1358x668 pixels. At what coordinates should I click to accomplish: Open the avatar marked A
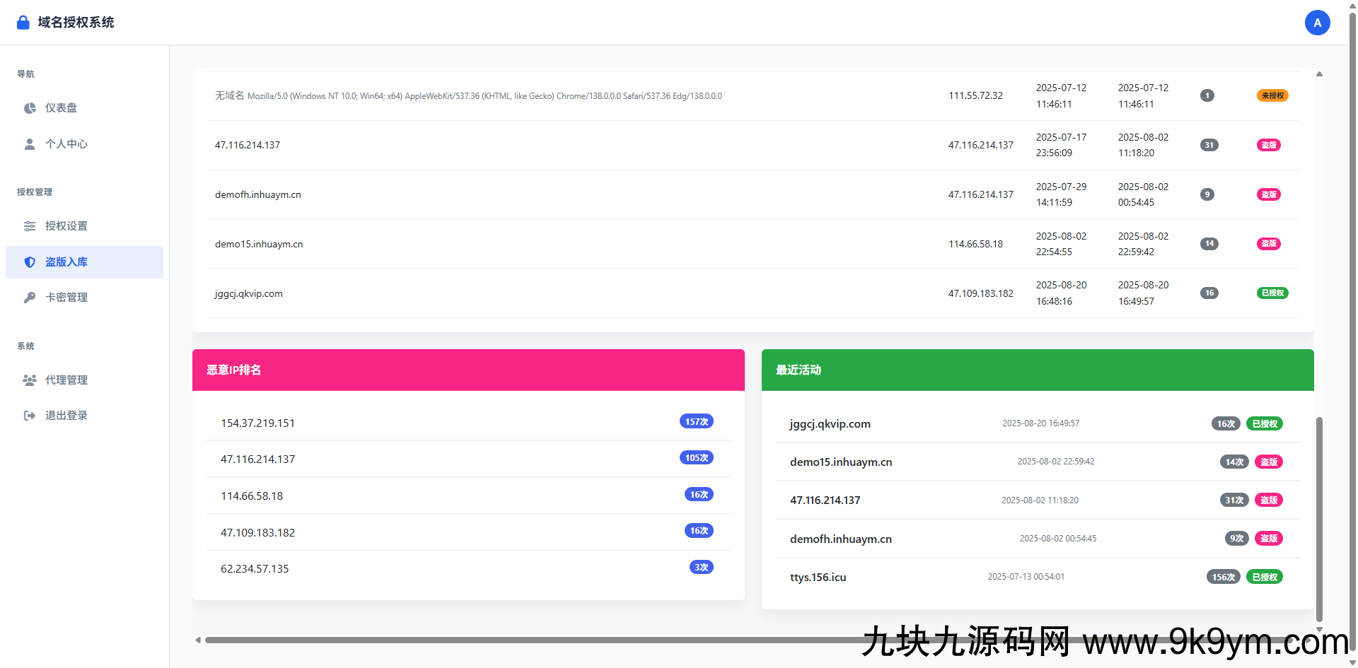coord(1317,22)
